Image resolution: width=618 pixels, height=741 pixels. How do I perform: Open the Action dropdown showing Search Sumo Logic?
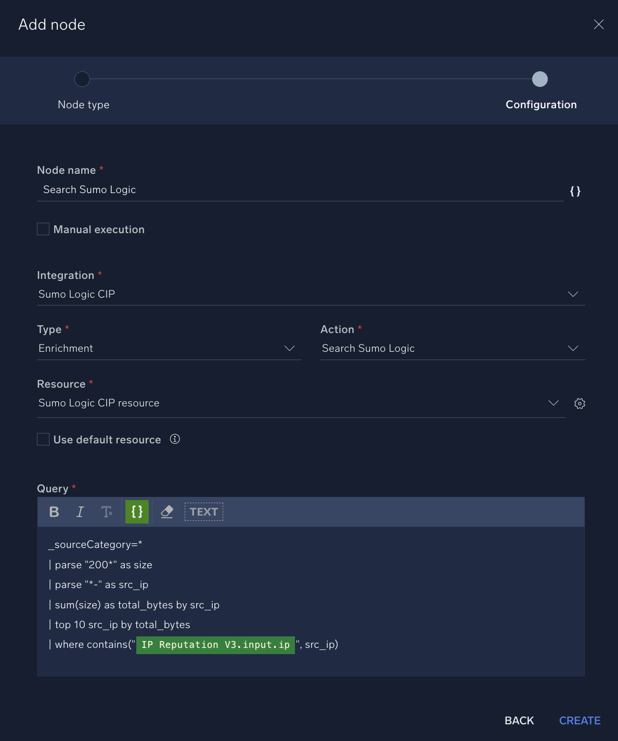pos(573,348)
